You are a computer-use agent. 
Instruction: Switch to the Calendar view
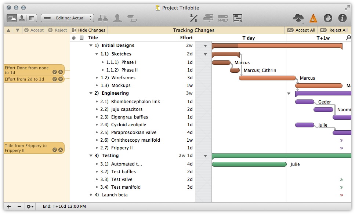tap(32, 18)
